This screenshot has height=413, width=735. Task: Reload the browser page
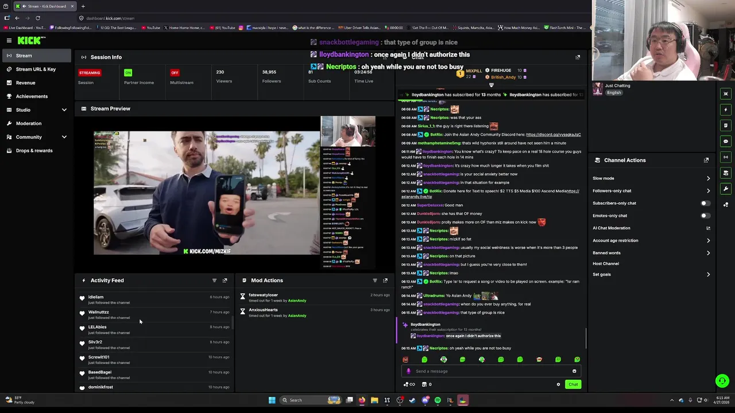coord(38,18)
